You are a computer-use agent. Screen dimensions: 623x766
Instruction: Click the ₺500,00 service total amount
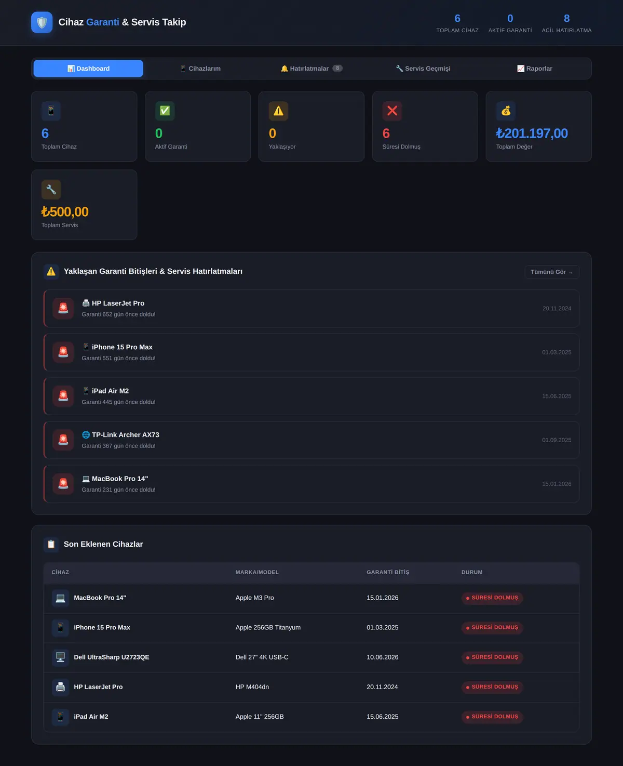(65, 212)
